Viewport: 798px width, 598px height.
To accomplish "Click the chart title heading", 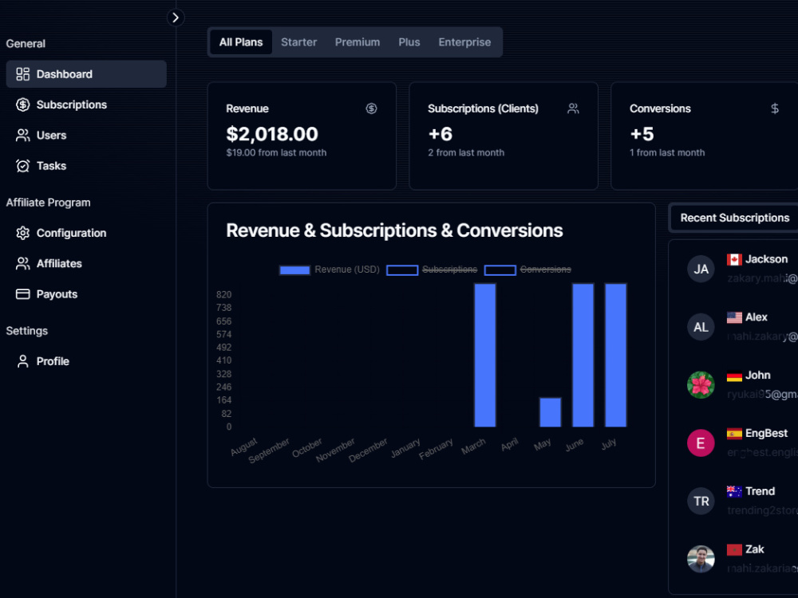I will (x=394, y=230).
